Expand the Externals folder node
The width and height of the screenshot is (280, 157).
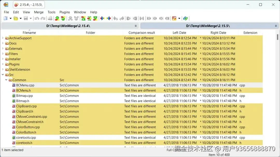coord(3,48)
